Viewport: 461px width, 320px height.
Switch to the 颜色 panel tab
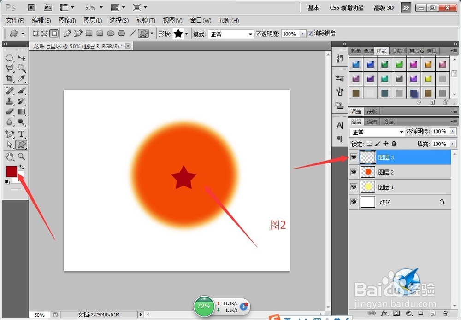click(x=356, y=51)
